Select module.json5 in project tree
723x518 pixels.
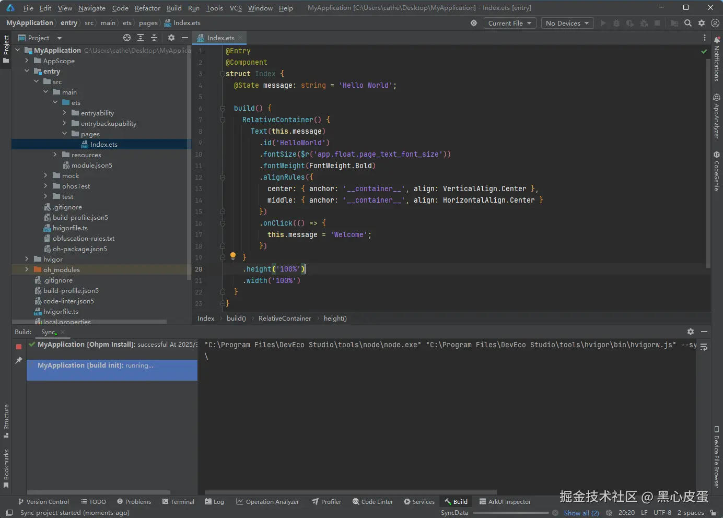(x=91, y=166)
